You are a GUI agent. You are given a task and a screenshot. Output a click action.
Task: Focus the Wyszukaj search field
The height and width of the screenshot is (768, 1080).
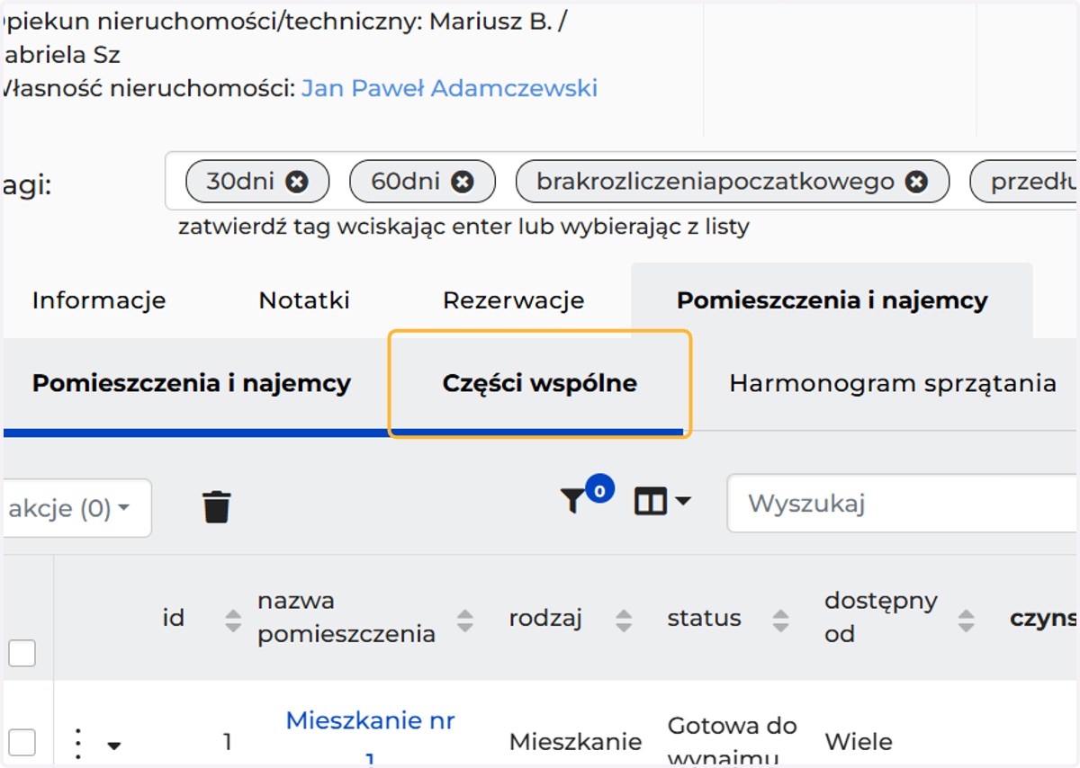pyautogui.click(x=904, y=503)
